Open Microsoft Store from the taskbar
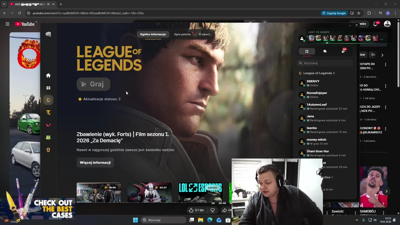Image resolution: width=400 pixels, height=225 pixels. click(x=228, y=220)
